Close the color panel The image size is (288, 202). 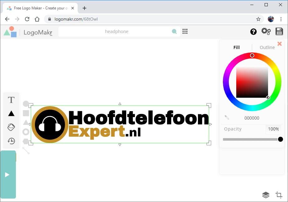coord(280,44)
